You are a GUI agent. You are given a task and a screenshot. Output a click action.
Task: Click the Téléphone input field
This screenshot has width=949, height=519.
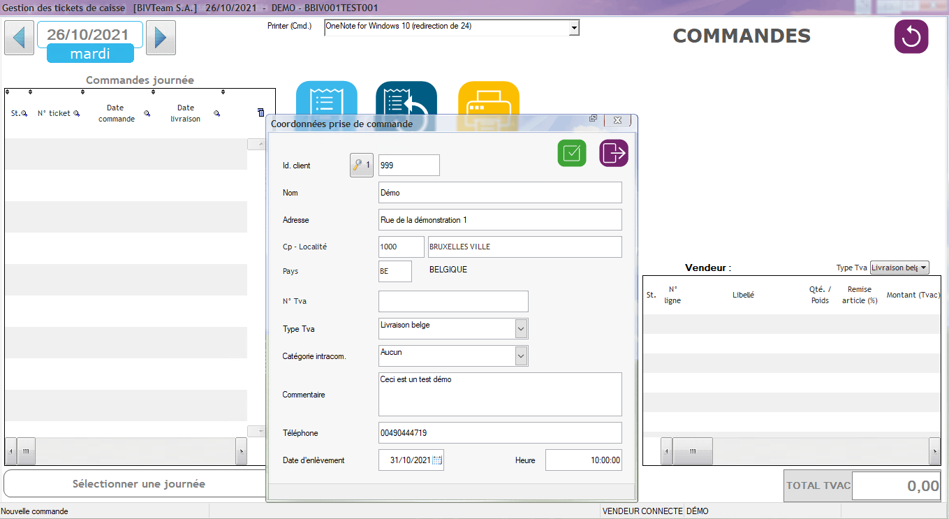tap(499, 433)
